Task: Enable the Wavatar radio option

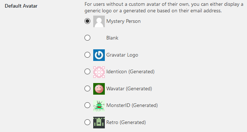Action: click(87, 88)
